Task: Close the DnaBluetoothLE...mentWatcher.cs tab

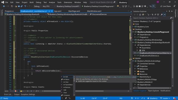Action: (52, 11)
